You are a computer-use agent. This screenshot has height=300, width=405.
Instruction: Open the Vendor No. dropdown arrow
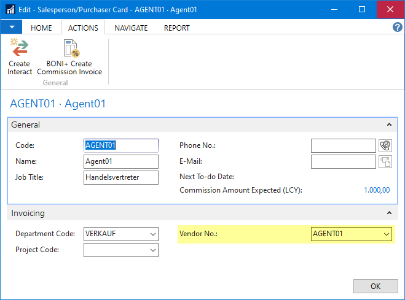coord(387,234)
